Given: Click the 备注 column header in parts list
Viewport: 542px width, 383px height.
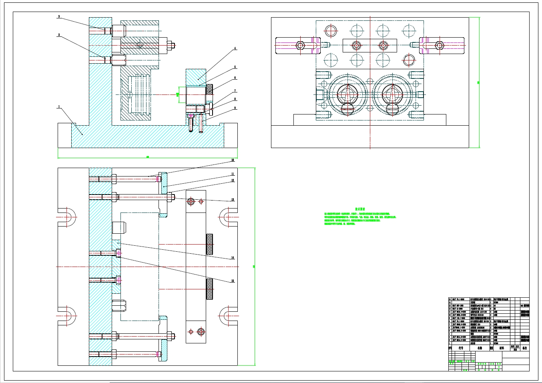Looking at the screenshot, I should pos(524,348).
